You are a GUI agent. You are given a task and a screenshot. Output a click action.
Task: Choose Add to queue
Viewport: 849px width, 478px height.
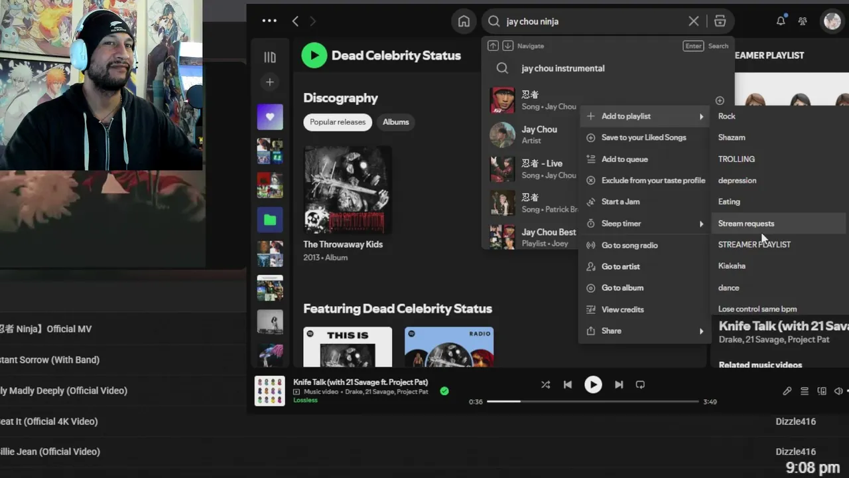645,159
